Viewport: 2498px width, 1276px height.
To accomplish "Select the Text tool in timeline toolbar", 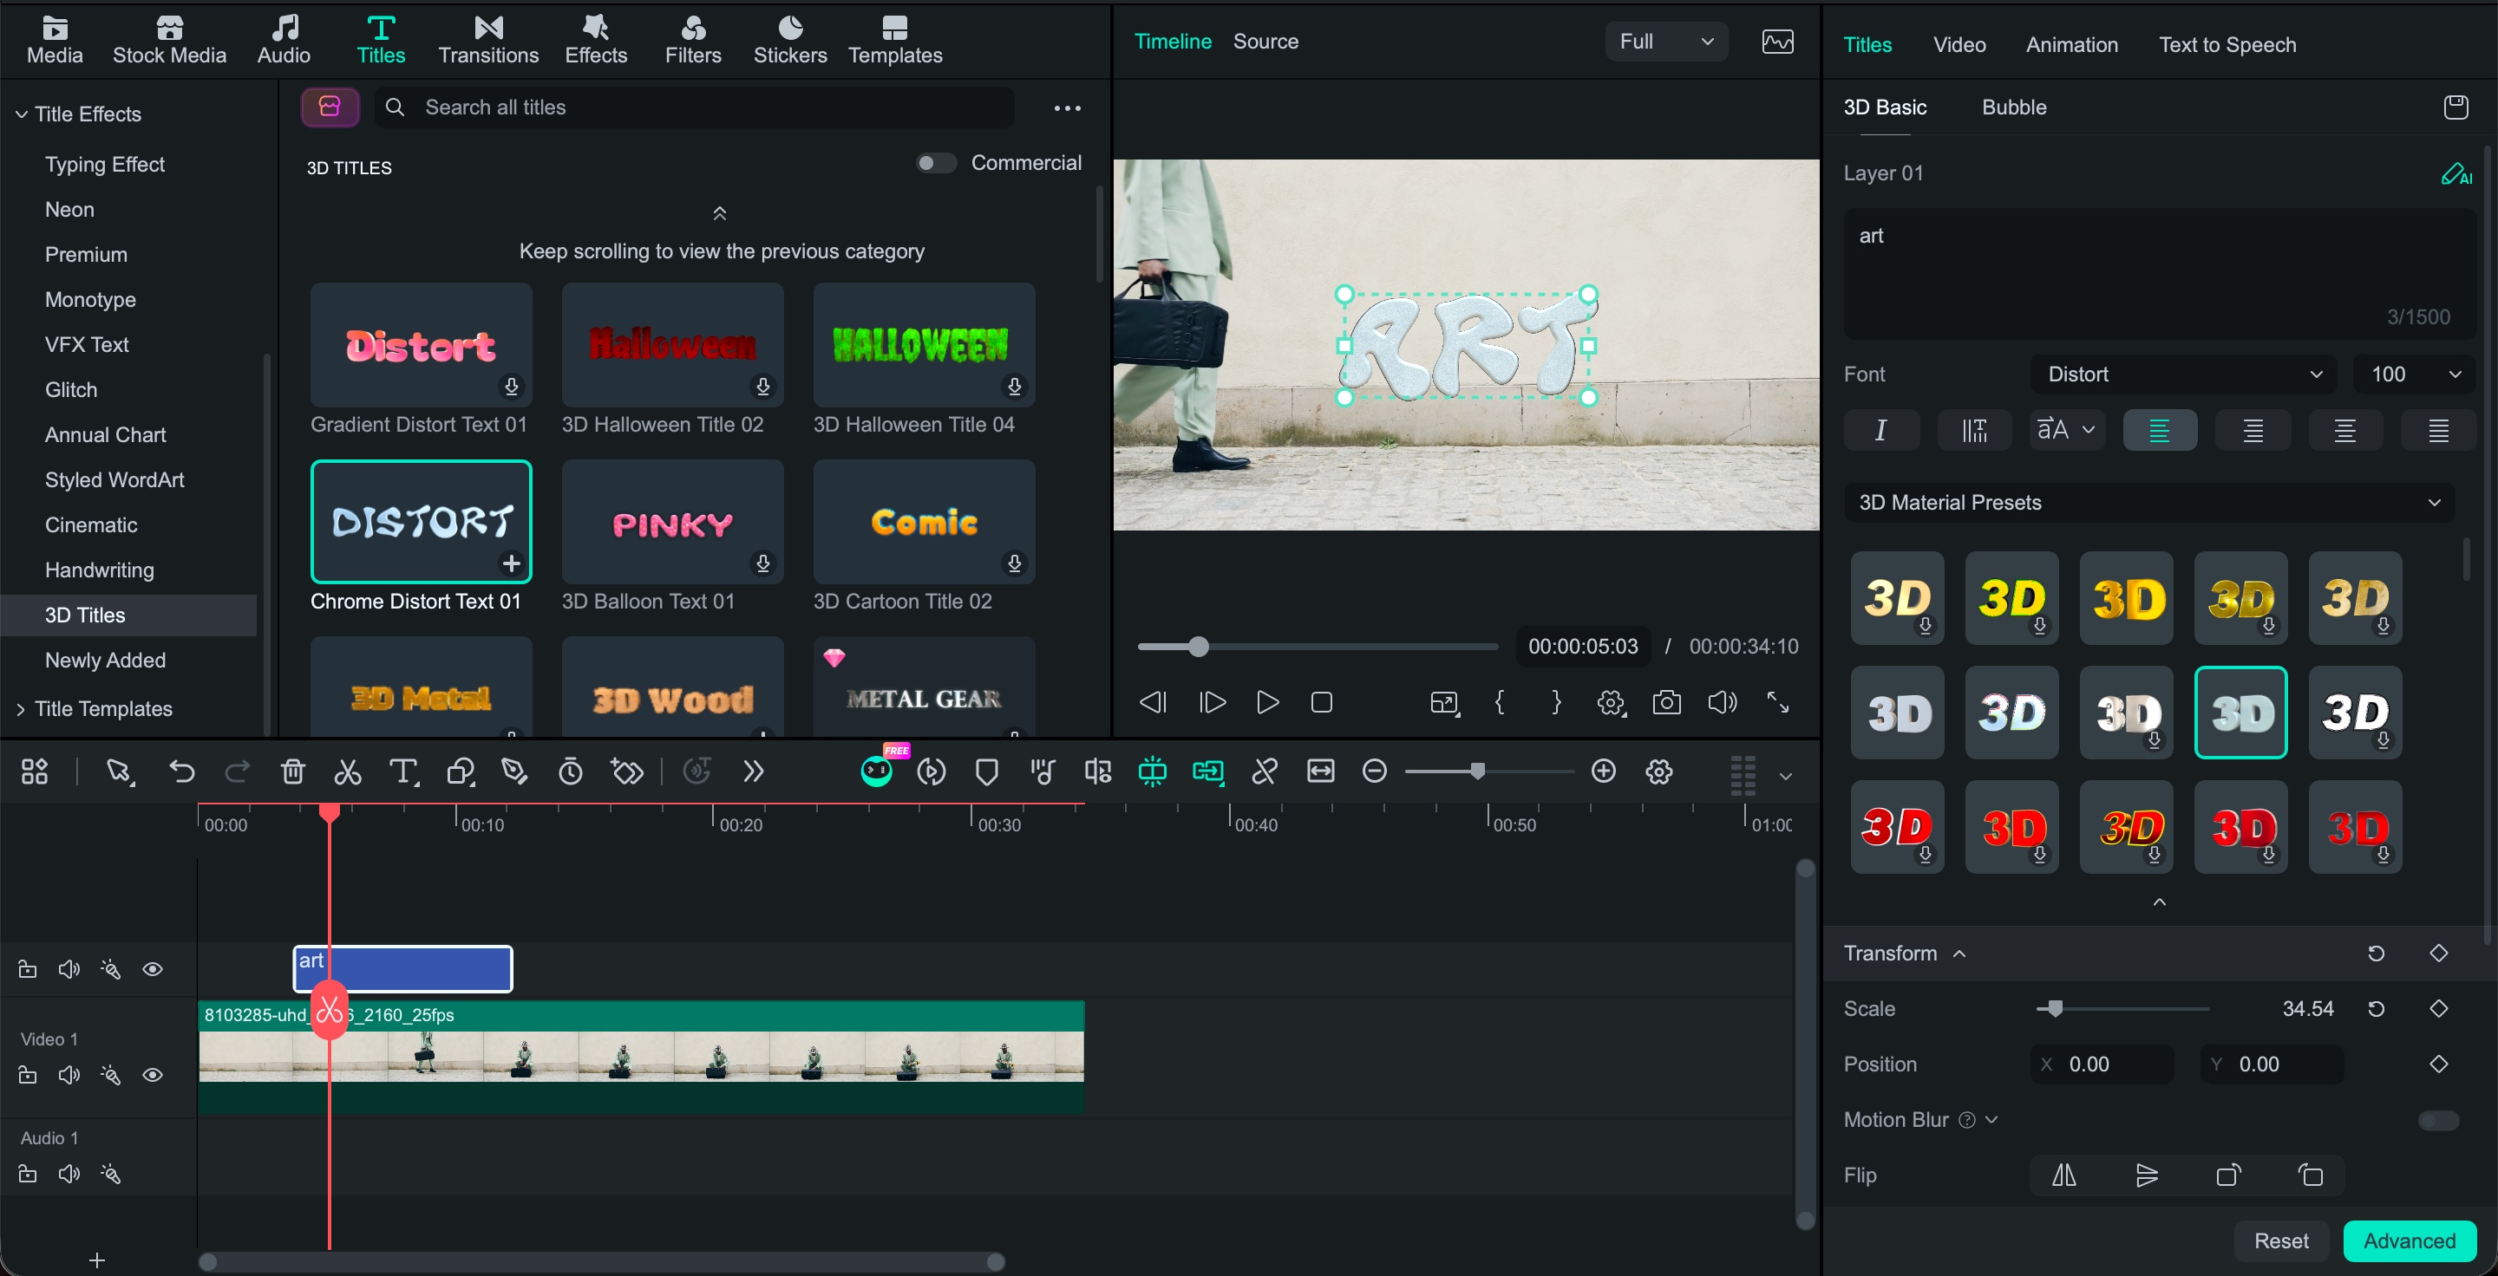I will [403, 772].
